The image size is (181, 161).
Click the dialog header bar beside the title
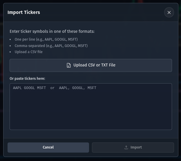(x=102, y=12)
